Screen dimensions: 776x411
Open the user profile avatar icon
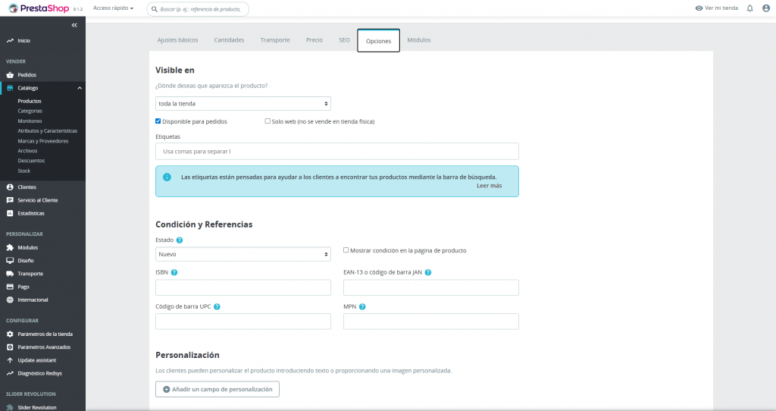[766, 8]
